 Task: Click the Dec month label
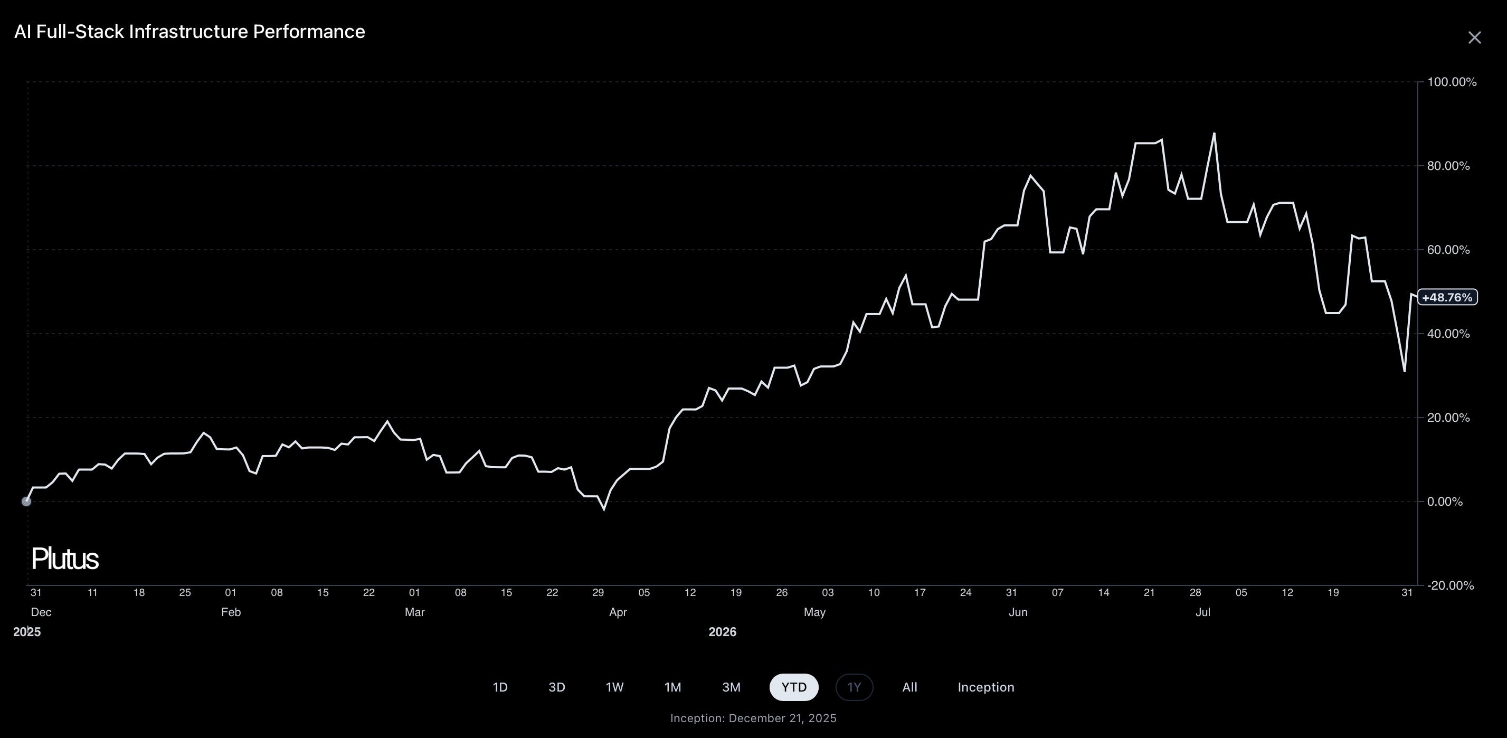tap(41, 612)
